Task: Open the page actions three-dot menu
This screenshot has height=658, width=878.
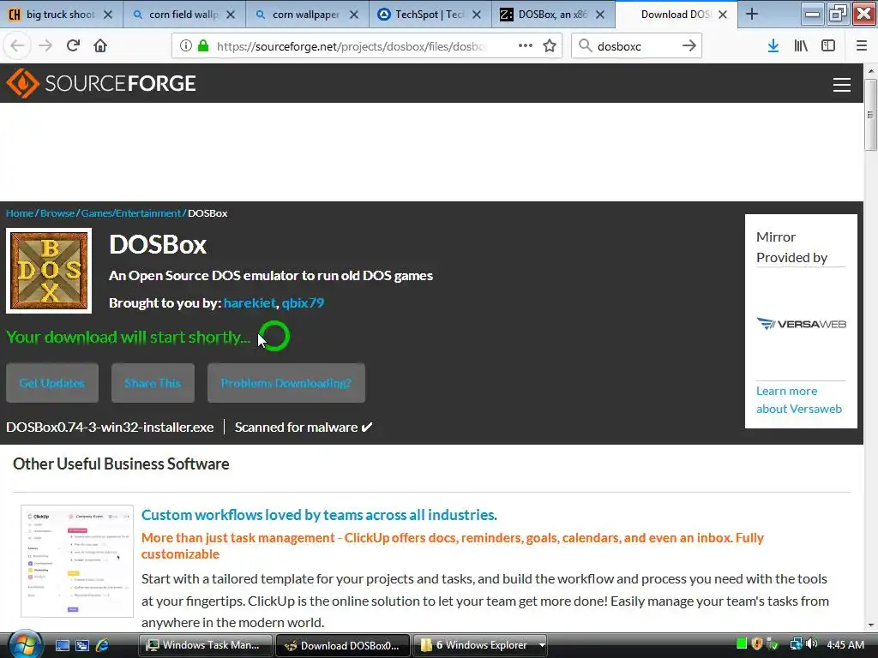Action: pos(526,46)
